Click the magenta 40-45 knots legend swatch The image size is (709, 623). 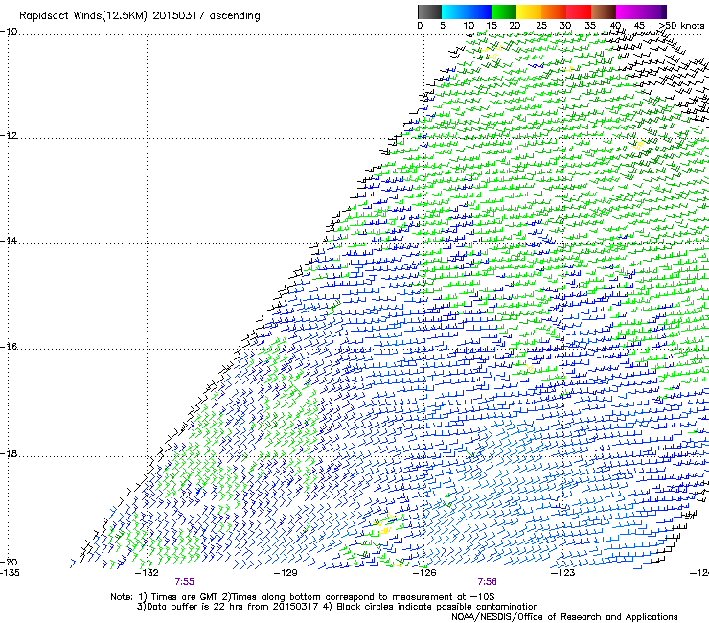(629, 12)
